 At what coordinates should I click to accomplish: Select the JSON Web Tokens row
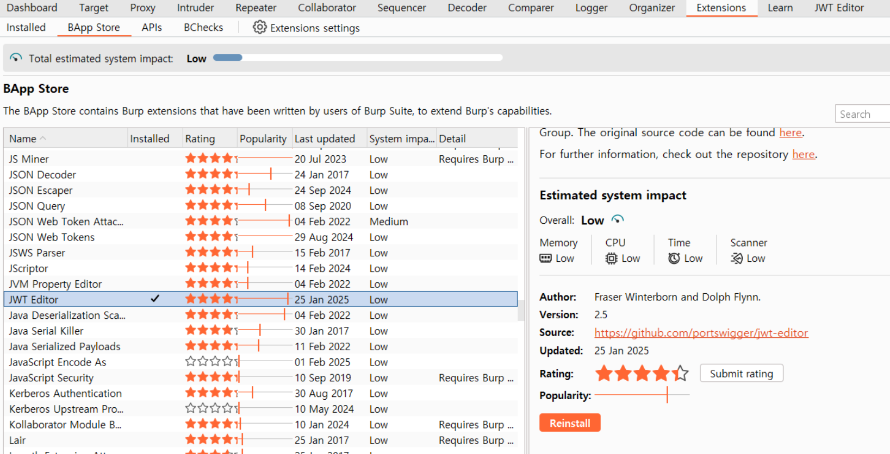click(260, 237)
